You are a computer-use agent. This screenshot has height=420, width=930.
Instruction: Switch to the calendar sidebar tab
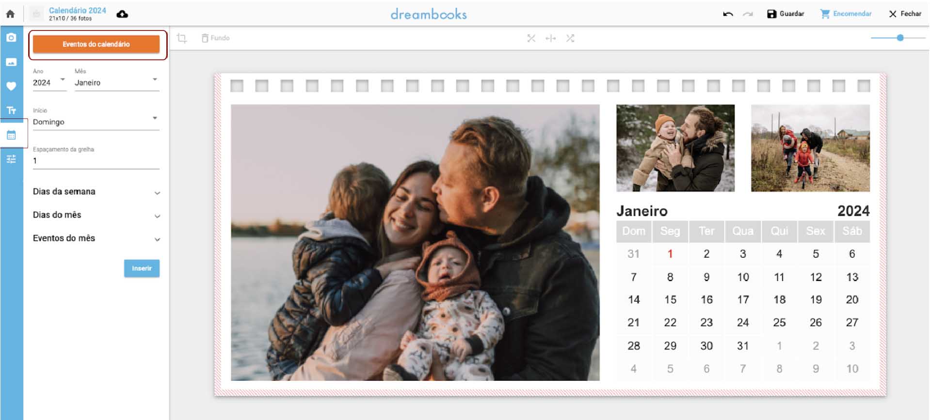(11, 135)
